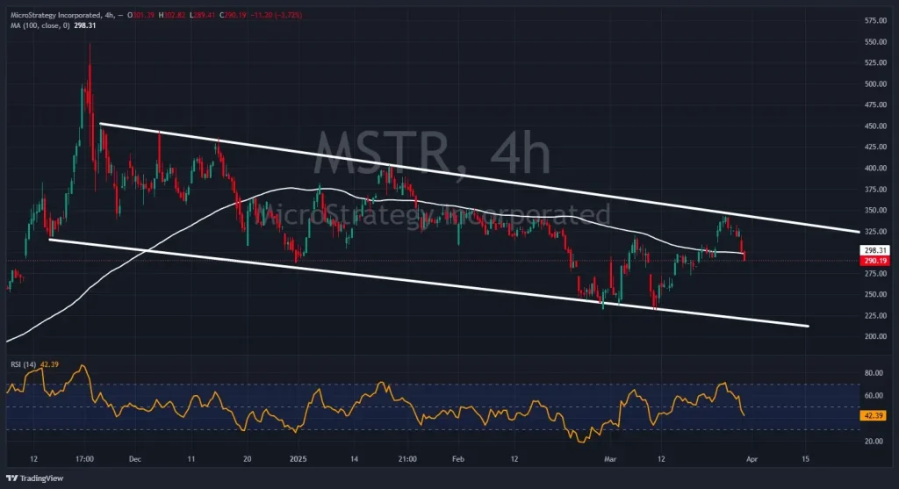Click the 400.00 price axis label
This screenshot has width=899, height=489.
pos(875,168)
